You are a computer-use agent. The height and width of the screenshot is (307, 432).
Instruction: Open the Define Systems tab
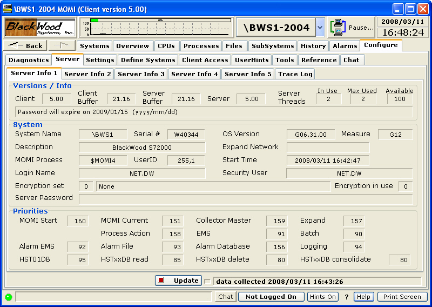click(148, 60)
